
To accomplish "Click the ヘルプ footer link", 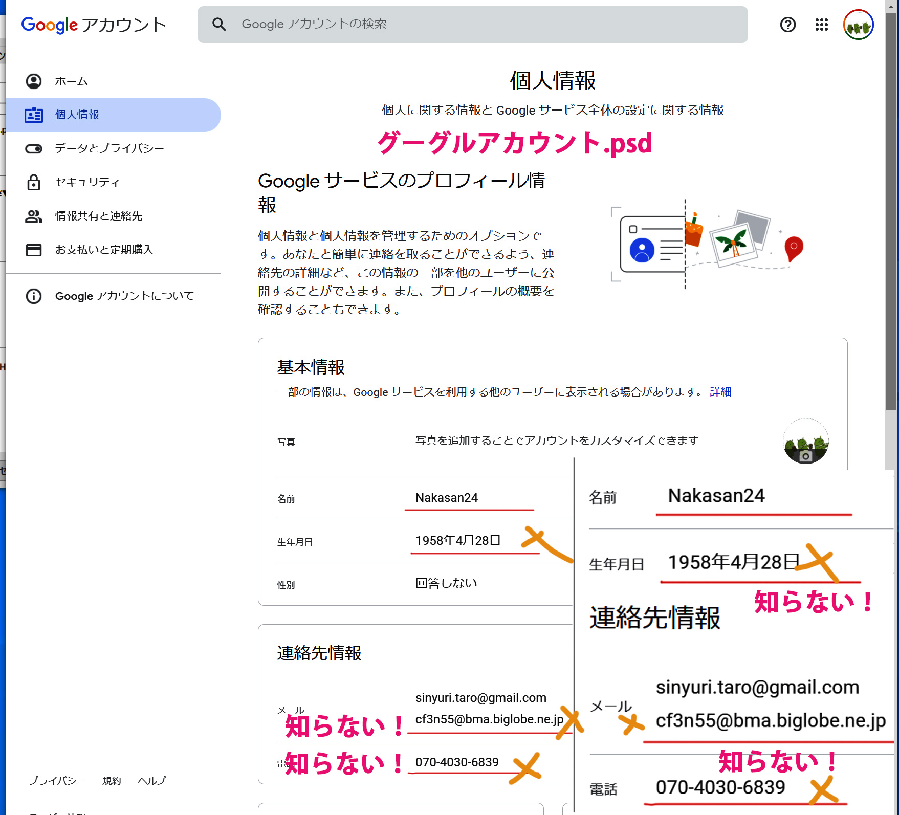I will point(152,781).
